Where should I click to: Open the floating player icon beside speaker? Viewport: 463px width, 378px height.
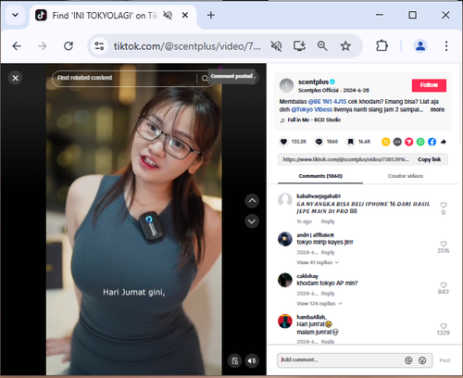pyautogui.click(x=235, y=360)
